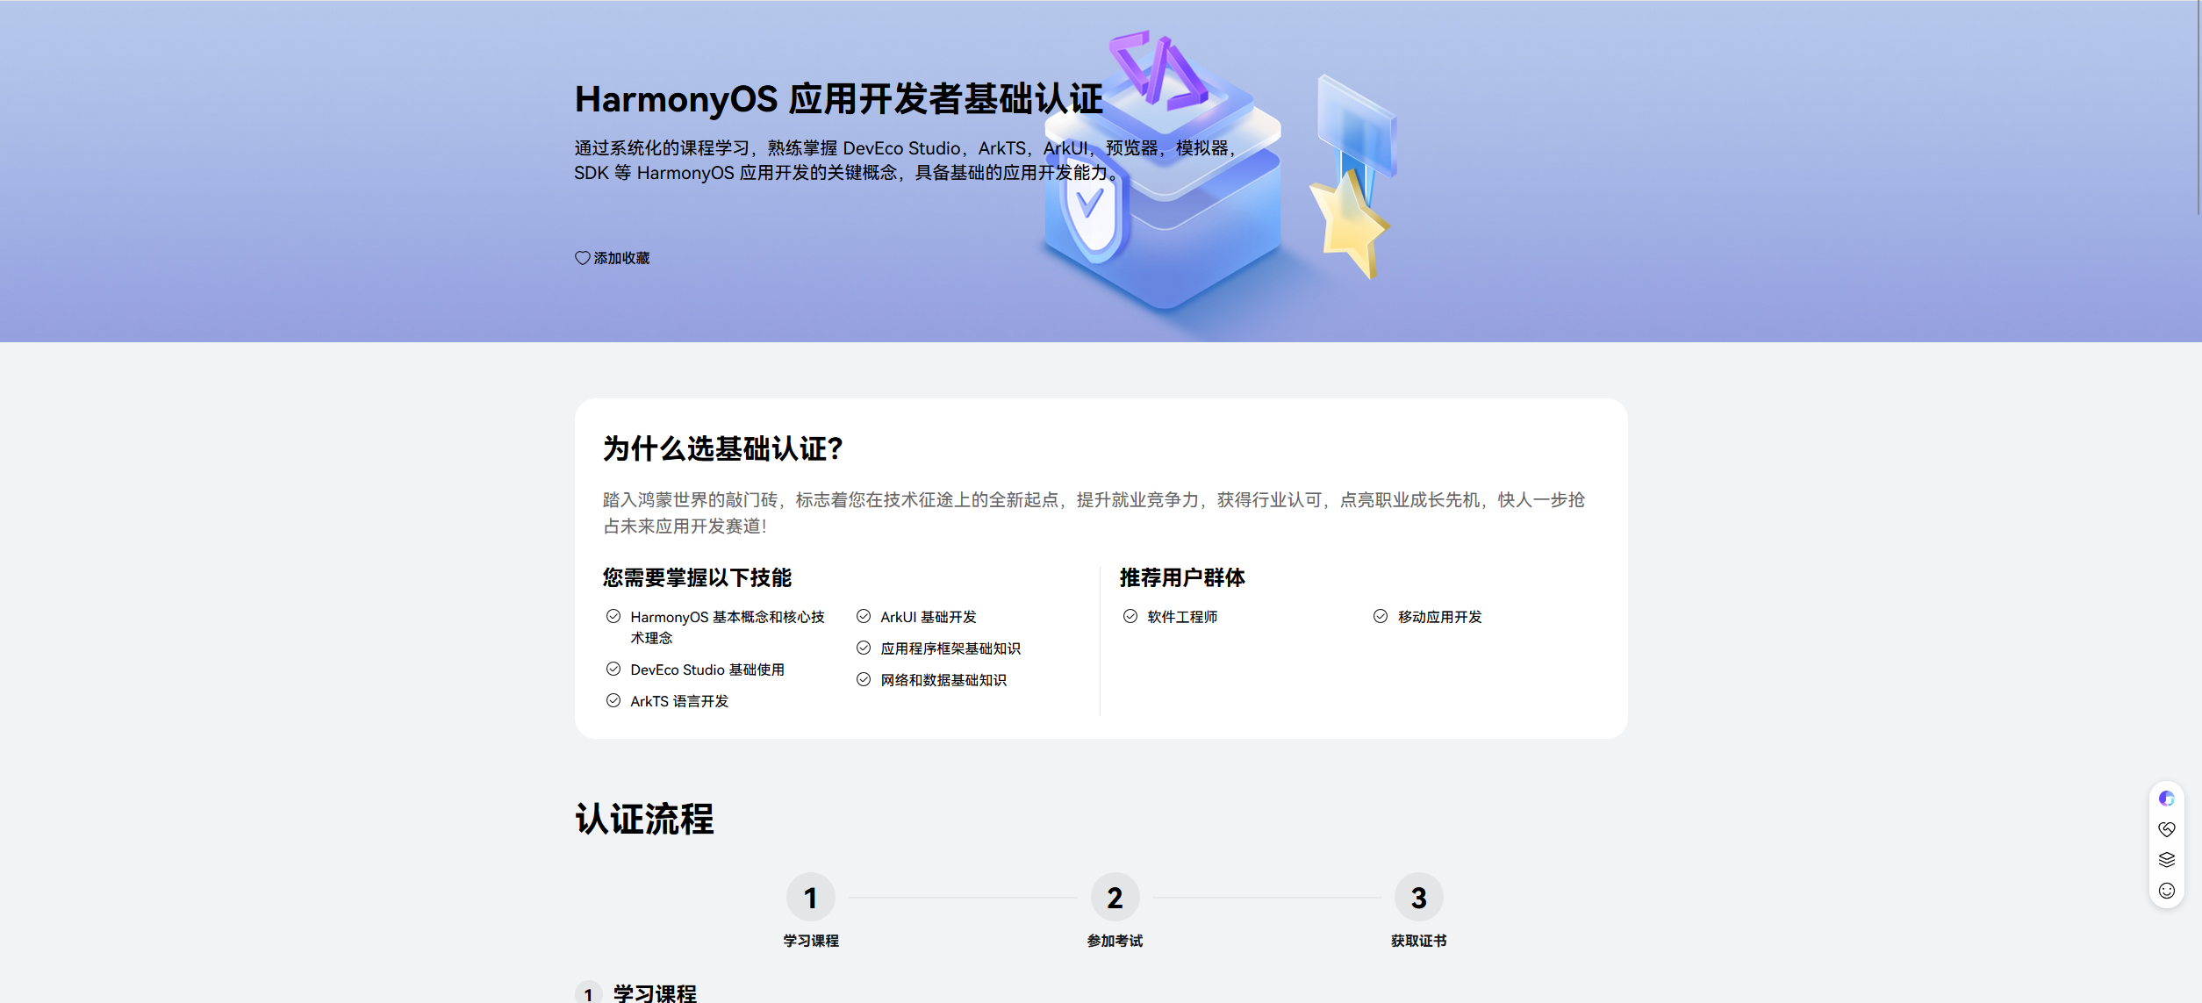Click the 应用程序框架基础知识 skill item
The image size is (2202, 1003).
click(x=950, y=648)
